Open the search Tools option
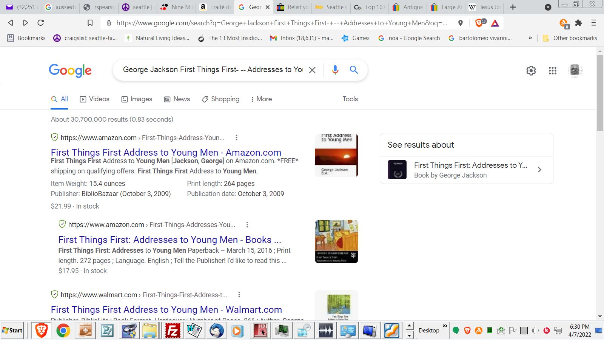The height and width of the screenshot is (340, 604). tap(350, 99)
